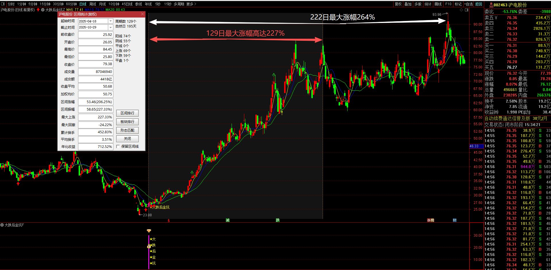Expand the 大跌后金坑F sub-chart indicator menu

coord(2,225)
